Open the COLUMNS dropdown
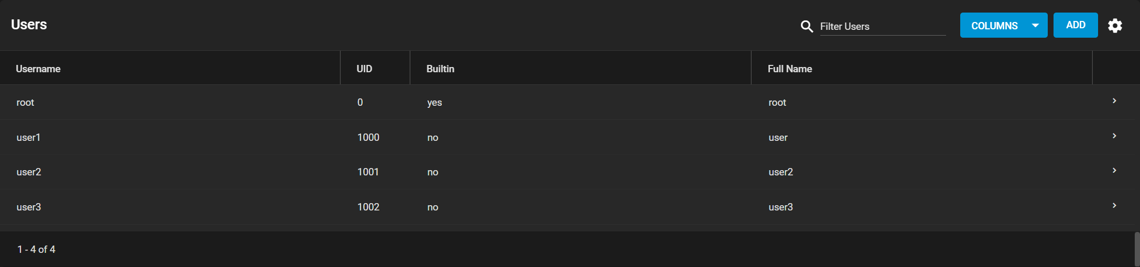Screen dimensions: 1140x267 click(1003, 25)
